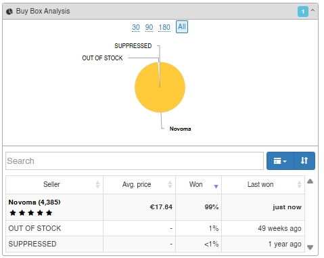The image size is (324, 258).
Task: Click the '1 year ago' cell
Action: tap(263, 244)
